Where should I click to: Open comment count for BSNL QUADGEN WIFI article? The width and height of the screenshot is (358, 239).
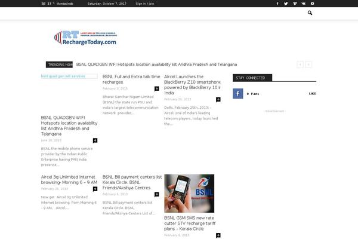tap(95, 140)
